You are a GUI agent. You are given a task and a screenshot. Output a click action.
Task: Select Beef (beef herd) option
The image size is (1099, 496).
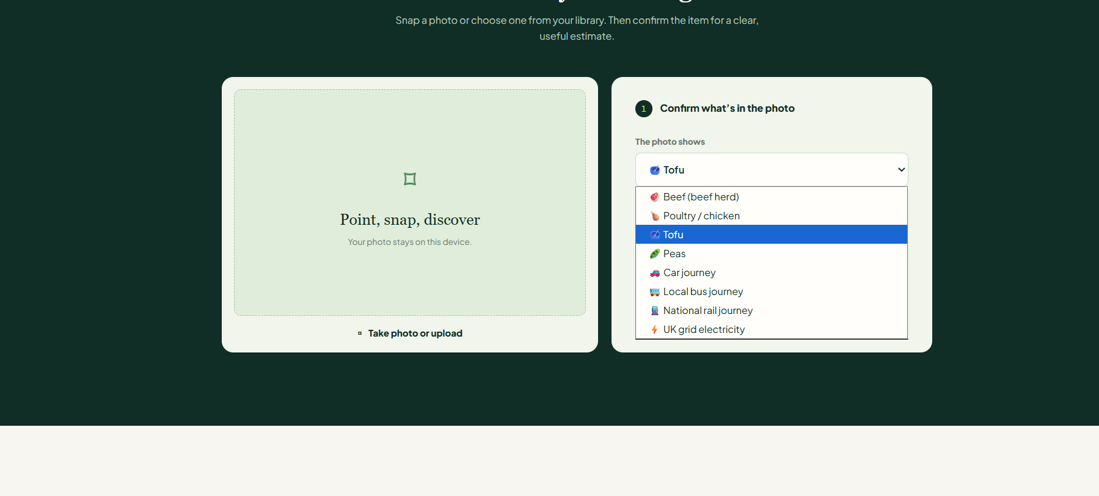coord(772,197)
